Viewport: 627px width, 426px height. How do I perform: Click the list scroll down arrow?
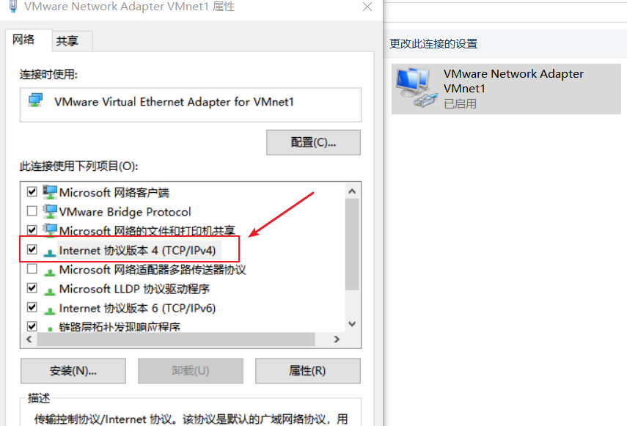click(352, 323)
